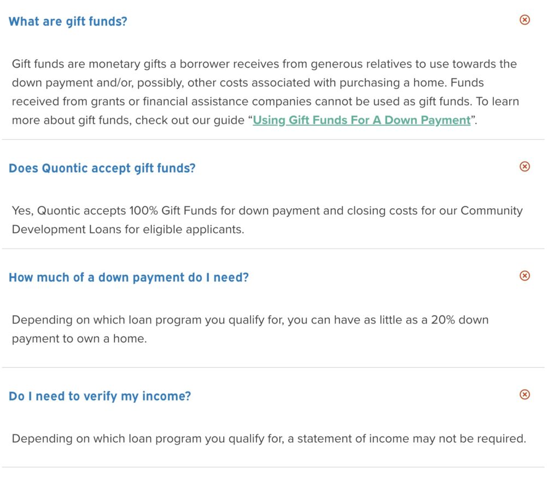Click the answer starting "Yes, Quontic accepts"
Image resolution: width=560 pixels, height=477 pixels.
[x=262, y=220]
